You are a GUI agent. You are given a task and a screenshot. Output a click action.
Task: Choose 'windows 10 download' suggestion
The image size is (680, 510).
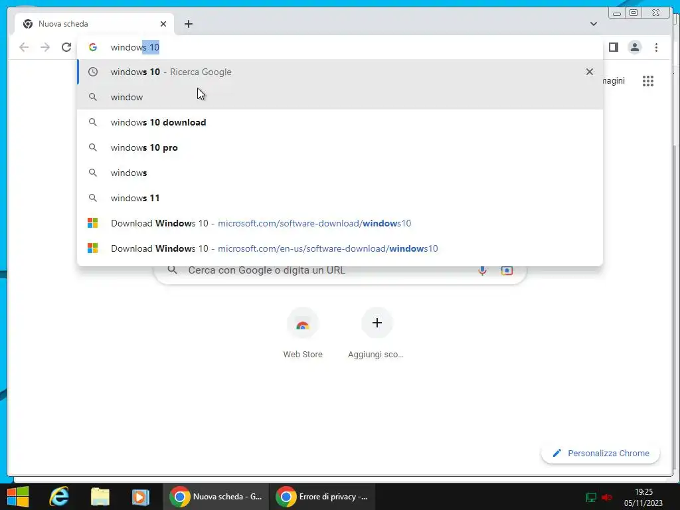click(x=340, y=122)
